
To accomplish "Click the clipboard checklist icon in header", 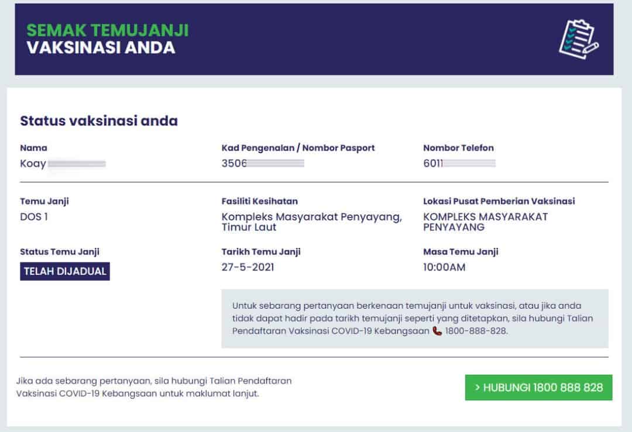I will (x=578, y=39).
